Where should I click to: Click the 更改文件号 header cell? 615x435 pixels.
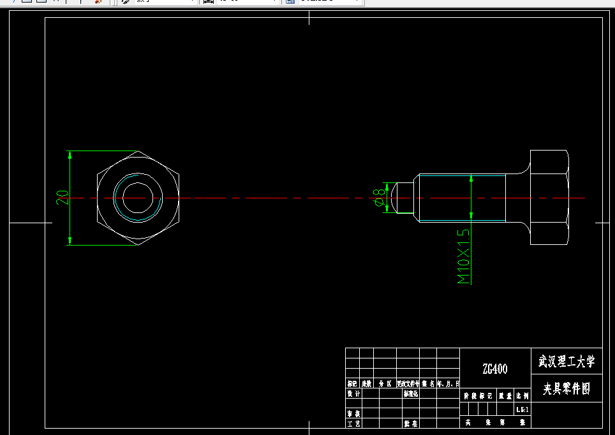(x=408, y=383)
